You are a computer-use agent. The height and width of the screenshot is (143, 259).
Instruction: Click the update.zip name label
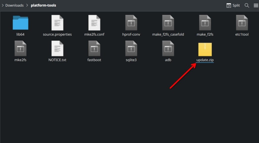205,60
